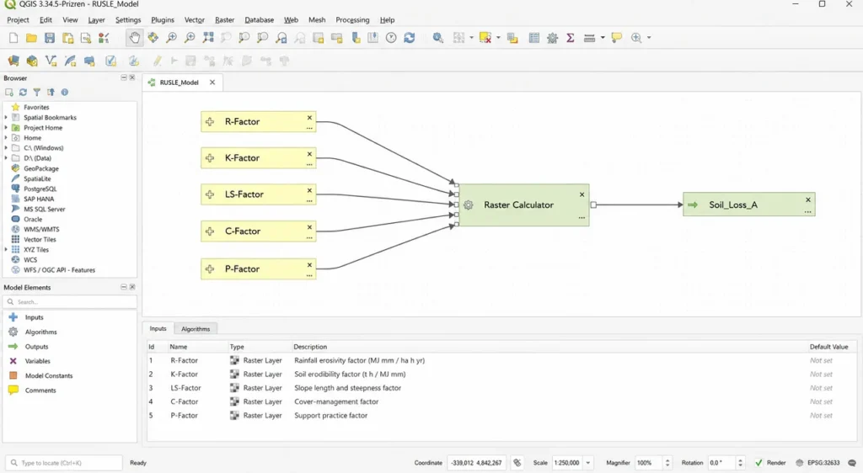
Task: Select PostgreSQL in the Browser tree
Action: coord(40,189)
